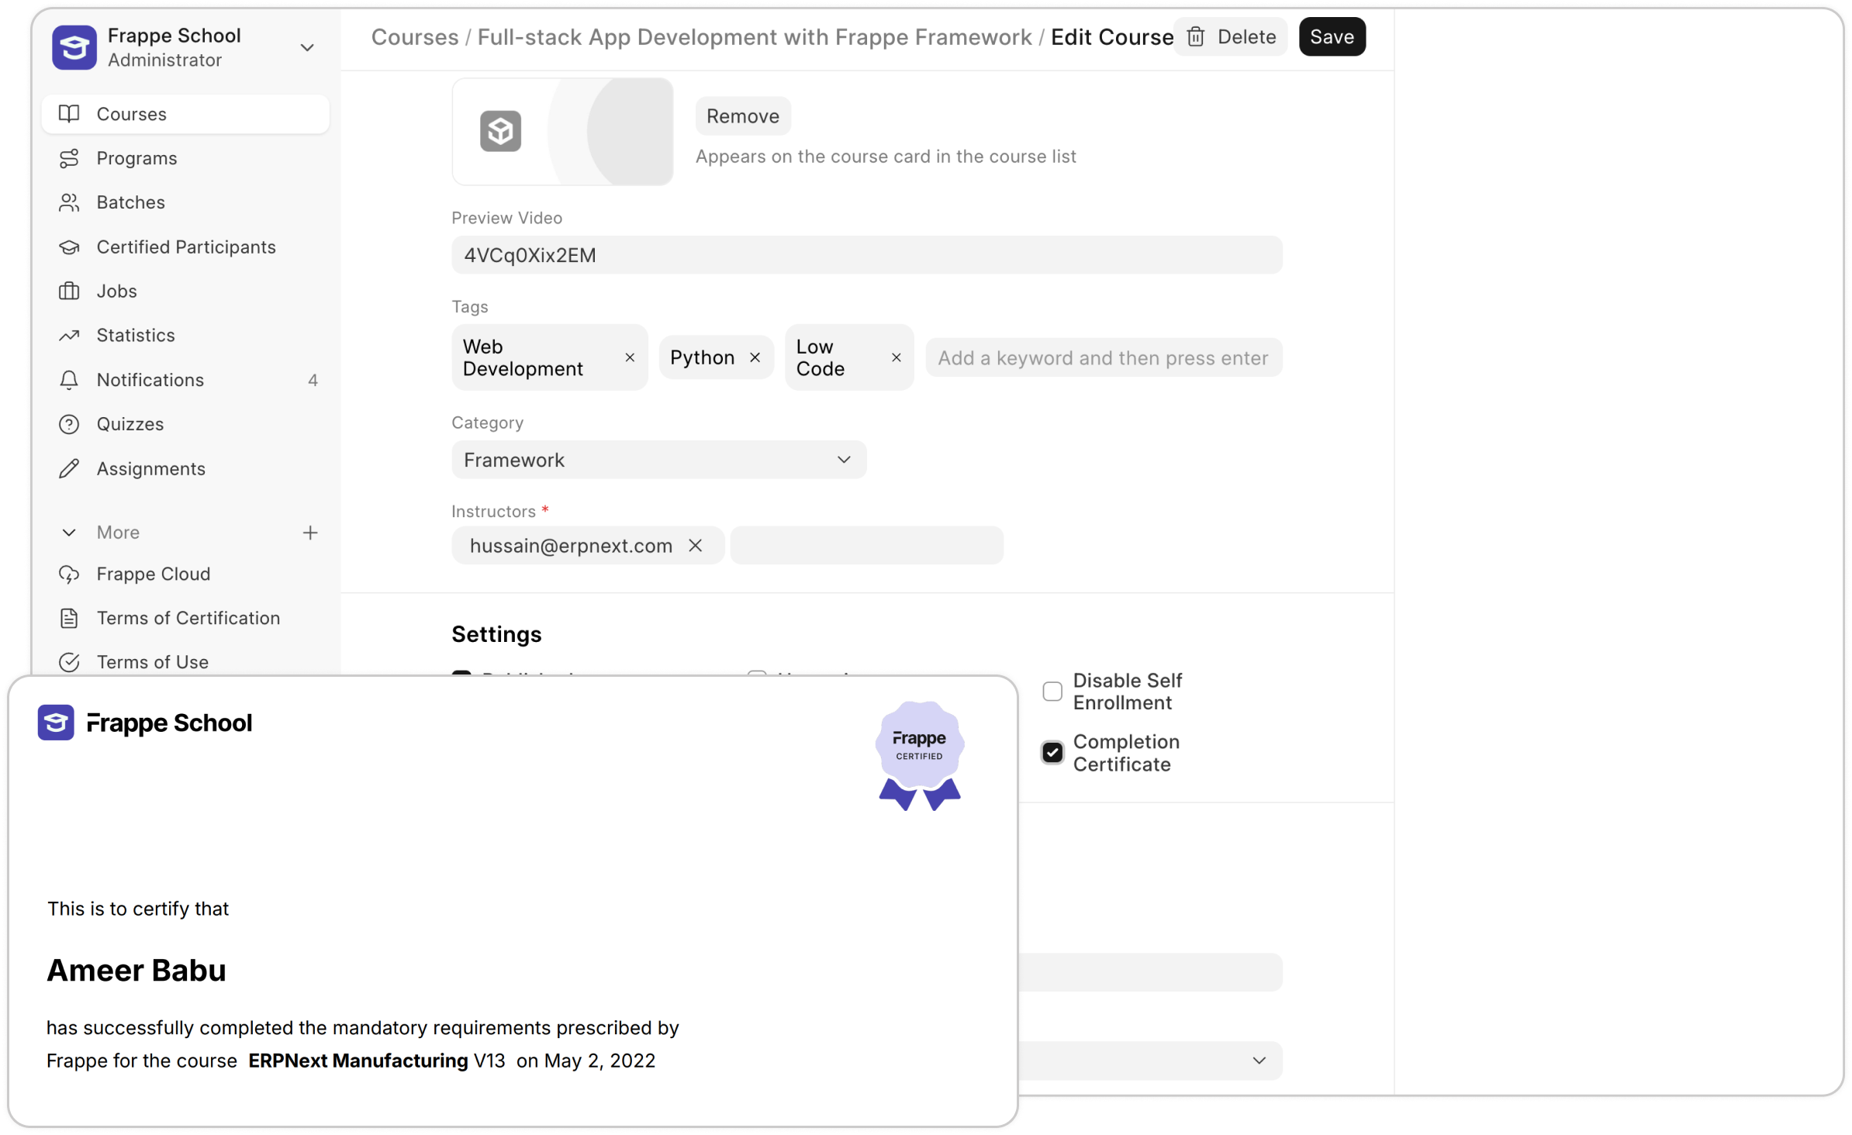
Task: Click the Batches people icon
Action: [x=69, y=202]
